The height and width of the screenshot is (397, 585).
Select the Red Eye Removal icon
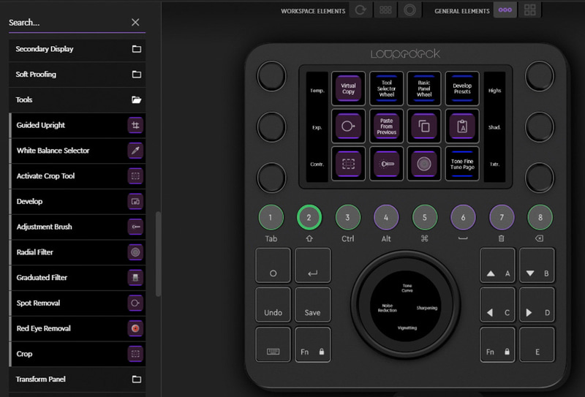coord(135,328)
